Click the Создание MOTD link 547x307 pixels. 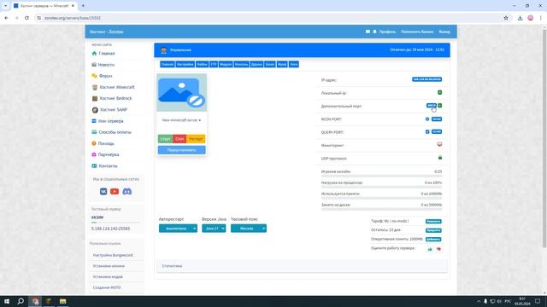[x=107, y=287]
